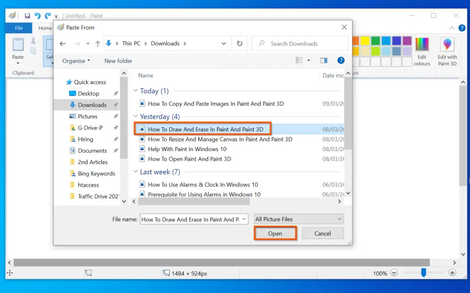
Task: Refresh the Downloads folder view
Action: [240, 43]
